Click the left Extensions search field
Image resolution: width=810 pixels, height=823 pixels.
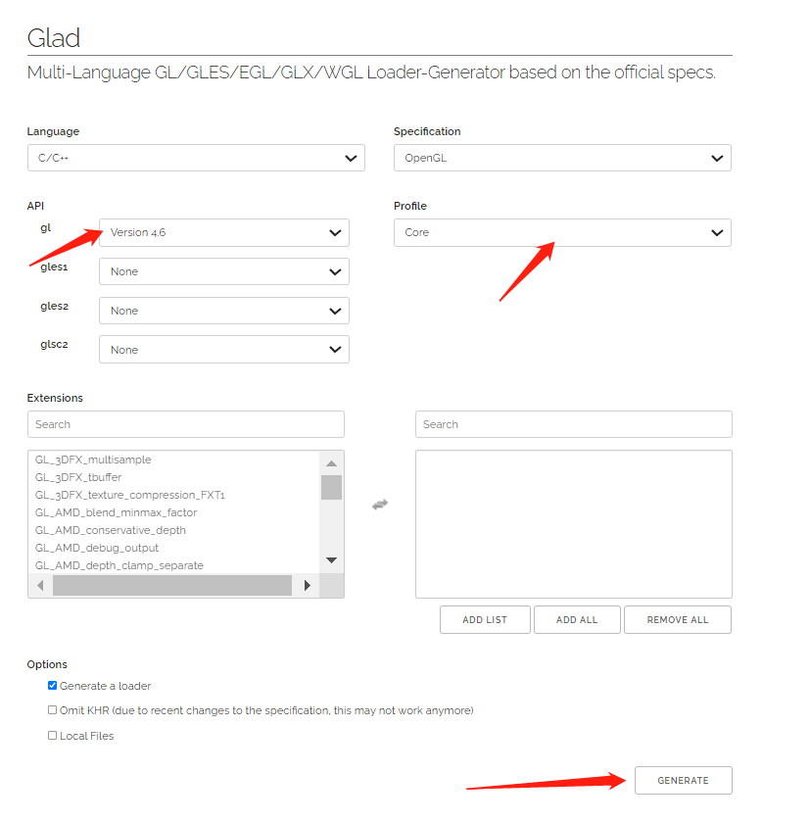pyautogui.click(x=186, y=424)
